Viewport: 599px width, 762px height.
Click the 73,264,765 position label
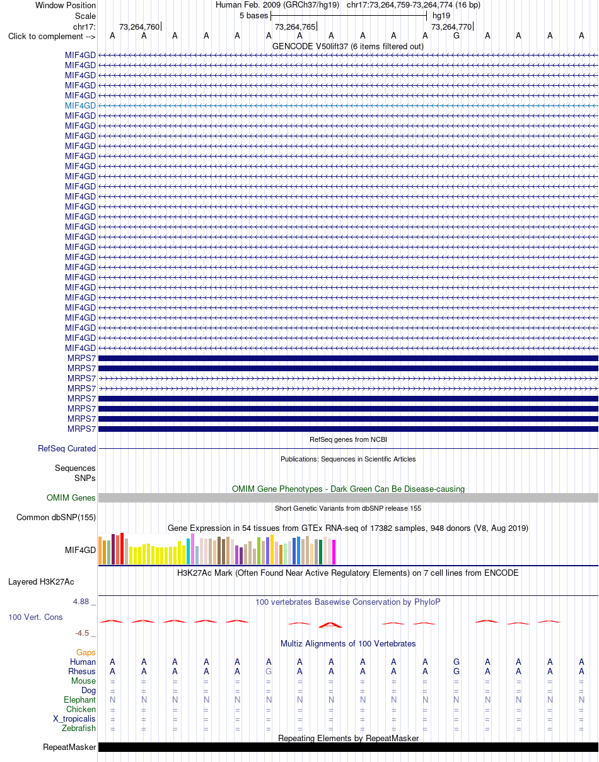pyautogui.click(x=295, y=27)
